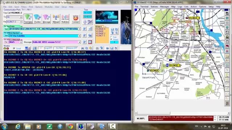Select VU2MUE-2 station label on the map
This screenshot has width=232, height=130.
tap(175, 65)
